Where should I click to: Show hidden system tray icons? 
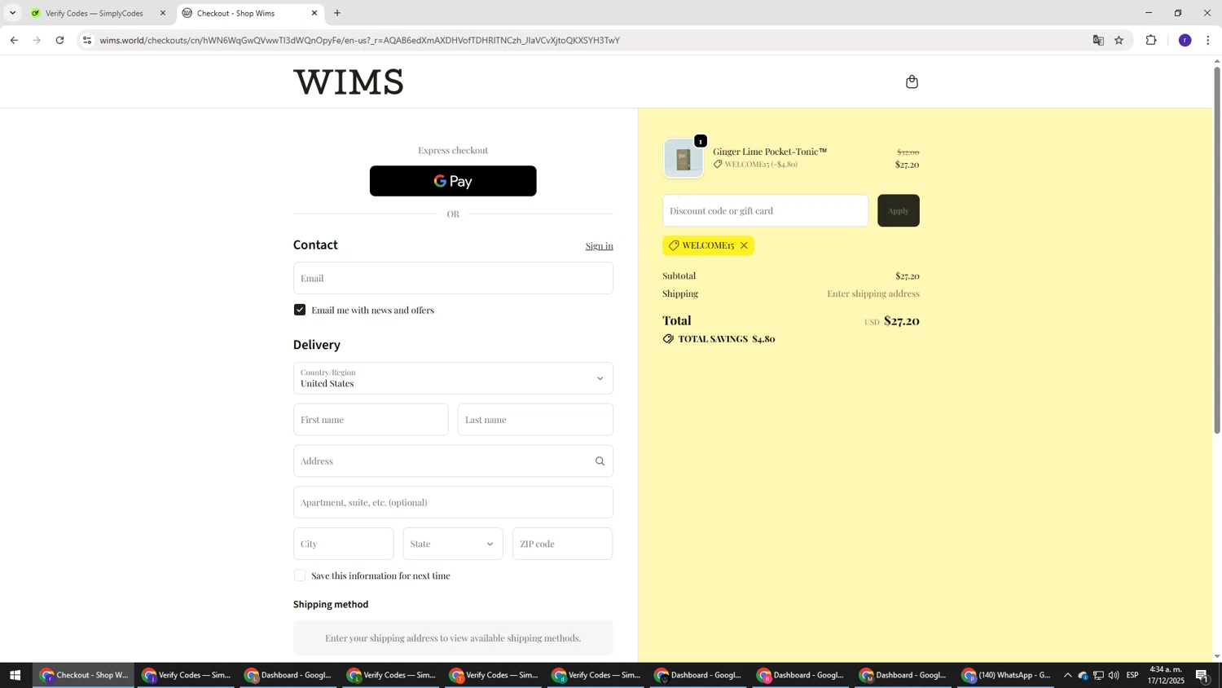click(x=1067, y=675)
